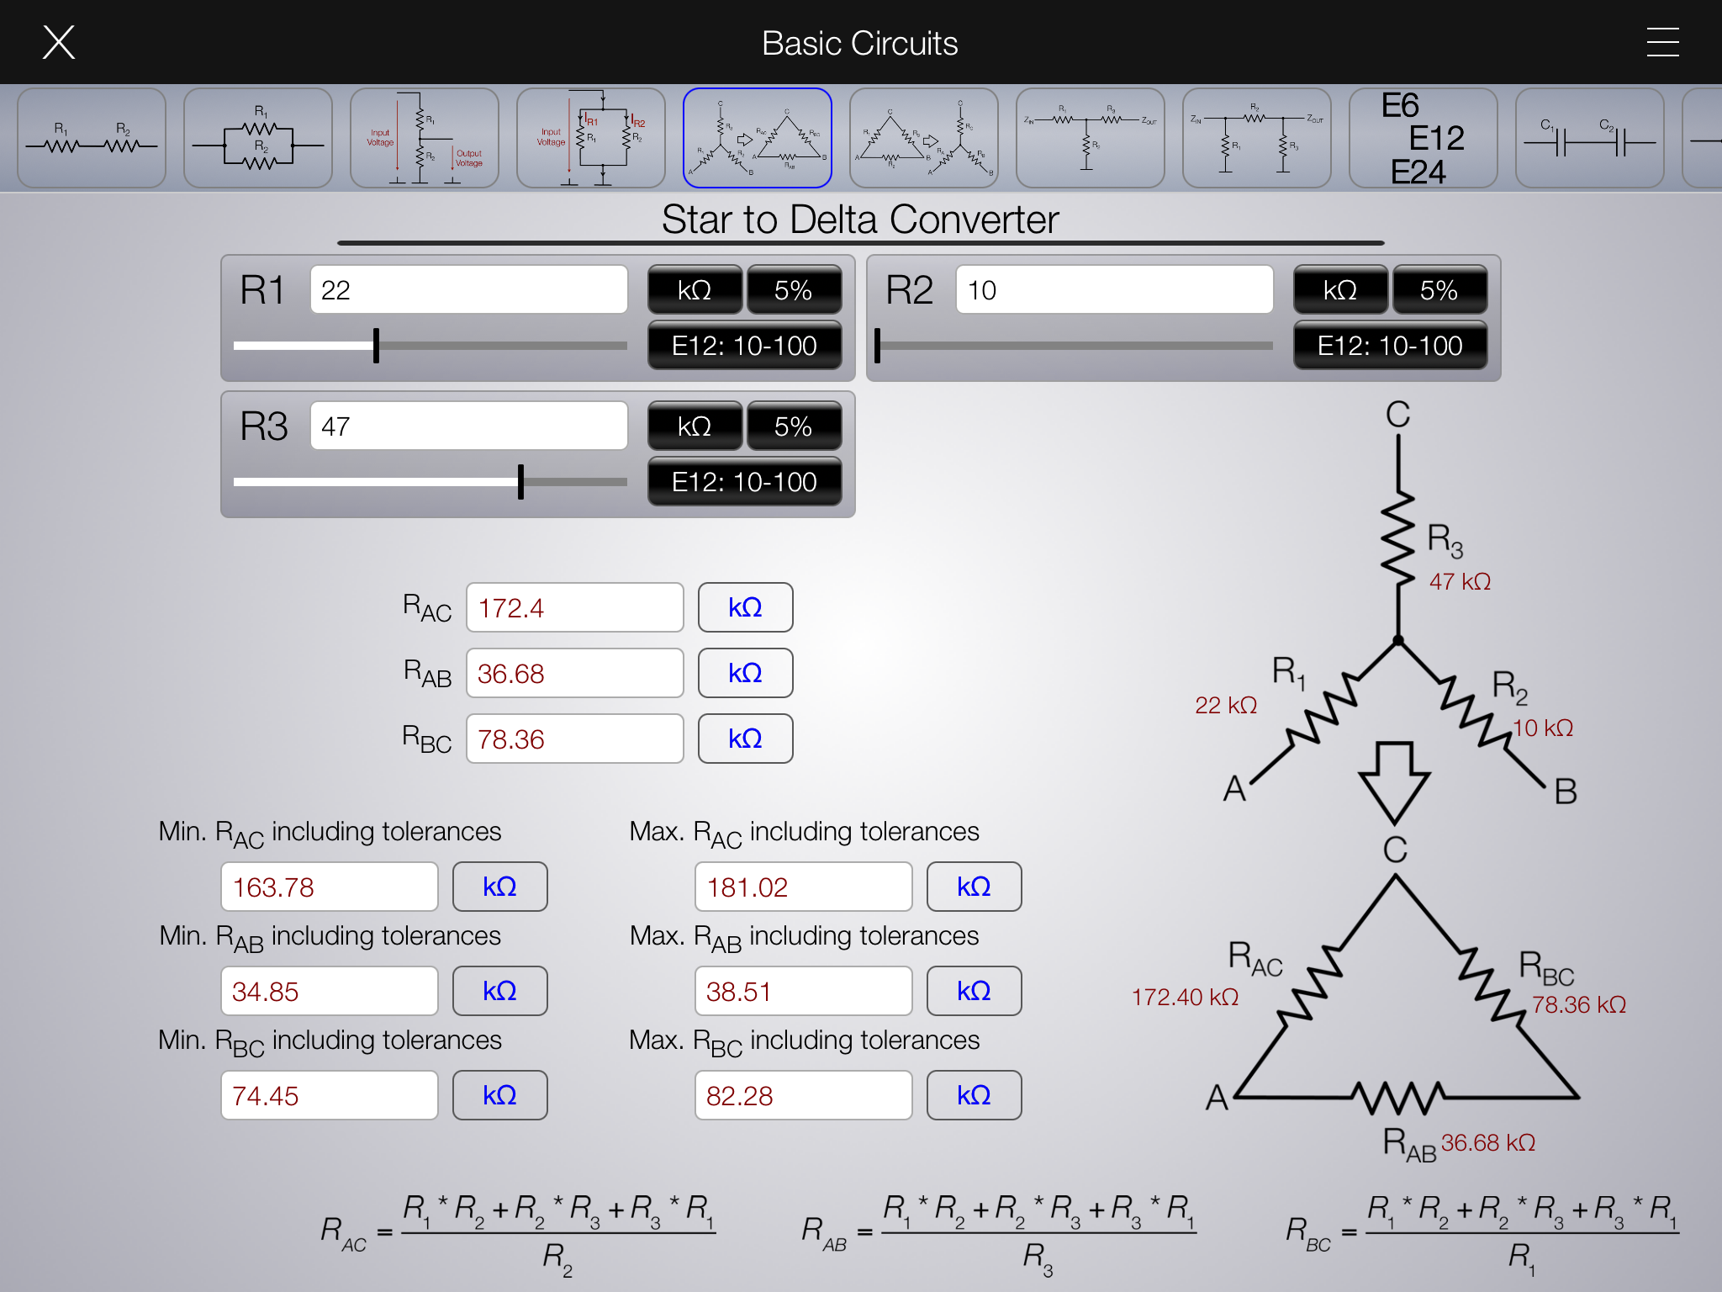Toggle RAC result unit kΩ
Screen dimensions: 1722x1292
(745, 607)
